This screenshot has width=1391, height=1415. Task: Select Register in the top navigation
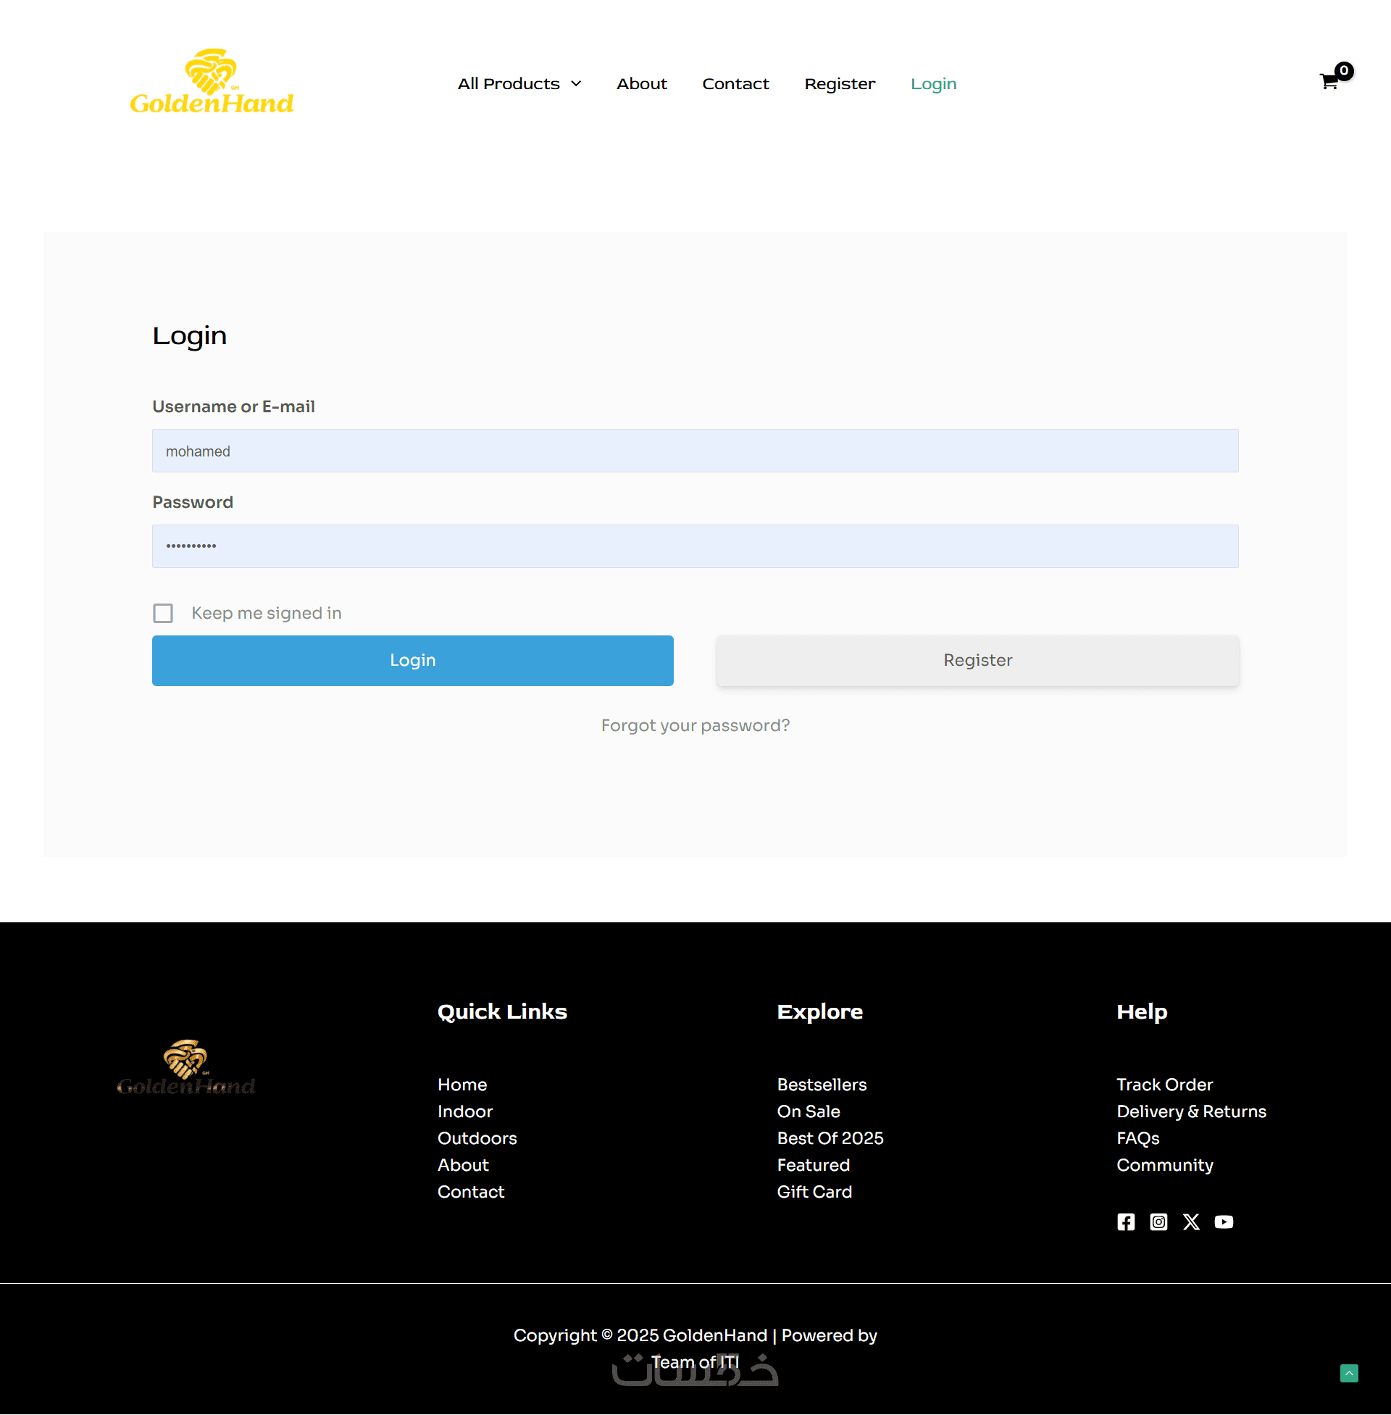point(840,84)
